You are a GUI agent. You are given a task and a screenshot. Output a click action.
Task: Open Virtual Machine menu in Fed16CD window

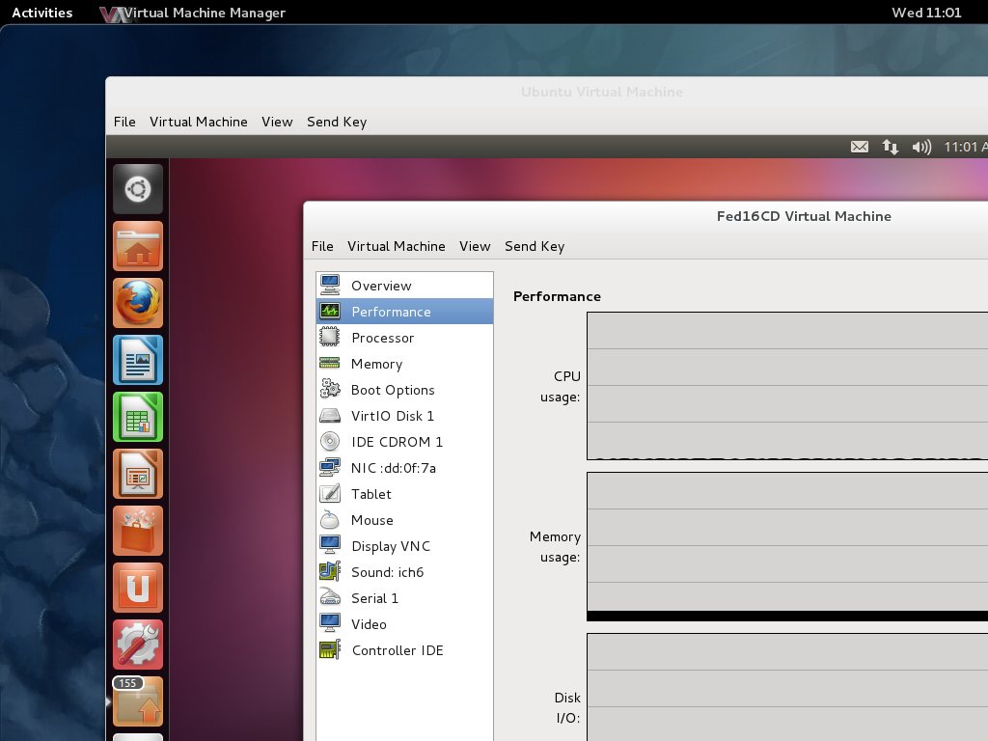[x=397, y=246]
